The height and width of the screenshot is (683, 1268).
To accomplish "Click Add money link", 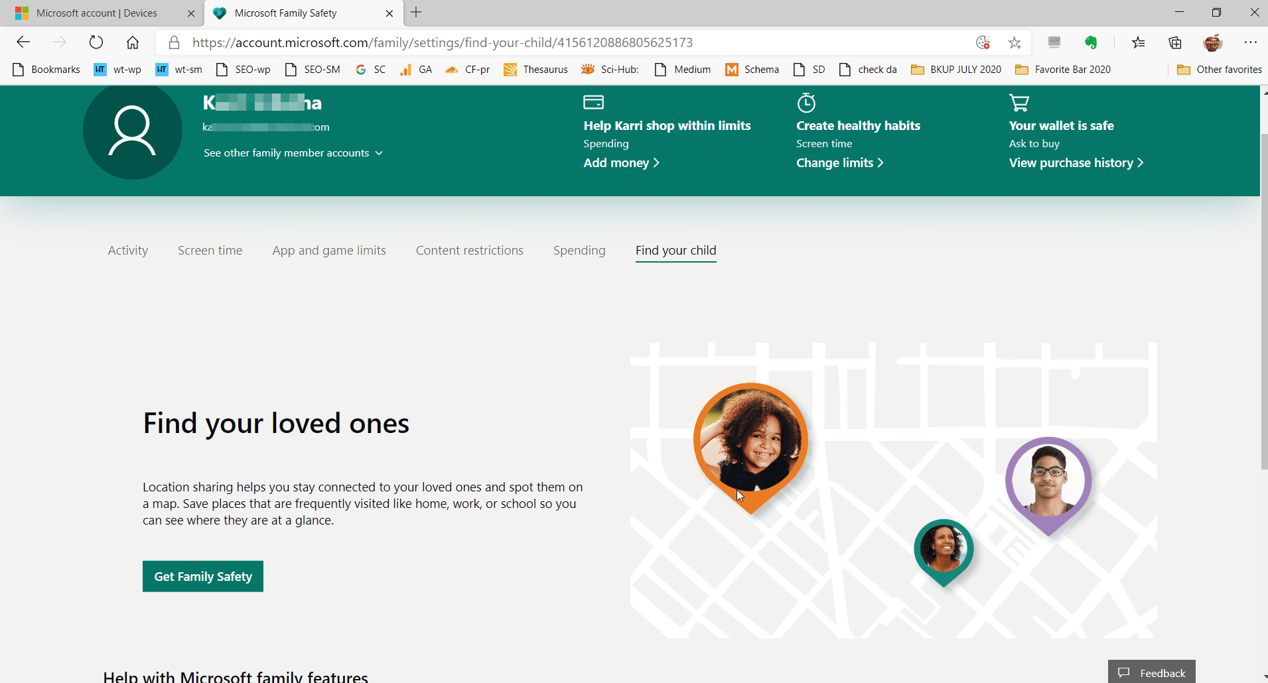I will [621, 163].
